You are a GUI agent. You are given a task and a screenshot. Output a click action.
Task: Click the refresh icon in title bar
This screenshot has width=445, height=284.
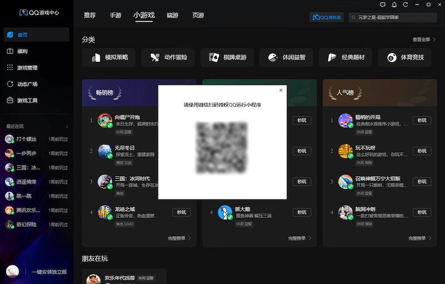[x=406, y=4]
